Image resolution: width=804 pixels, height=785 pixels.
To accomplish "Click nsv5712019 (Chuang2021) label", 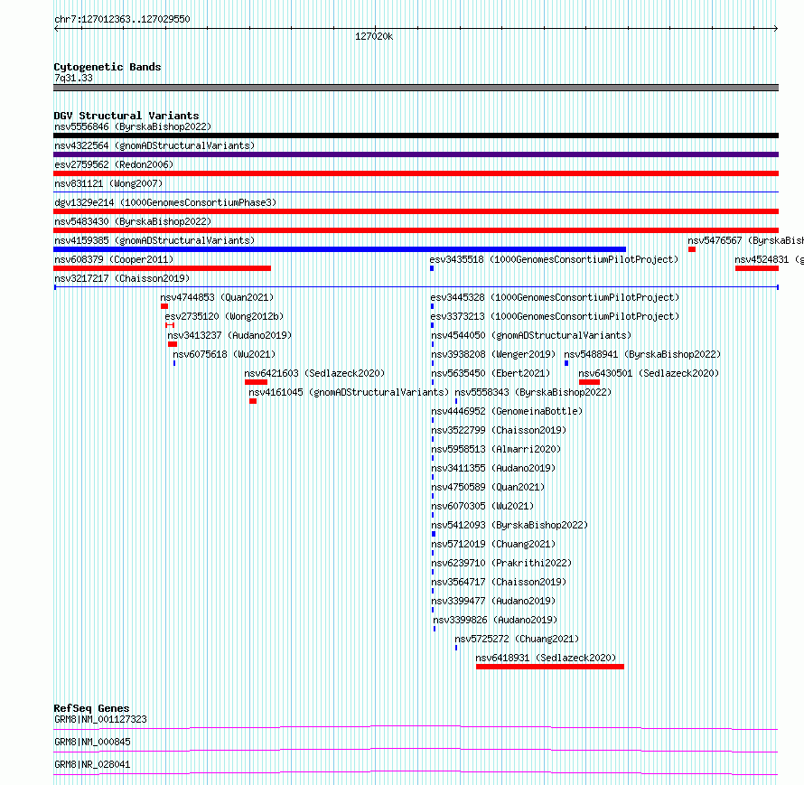I will pyautogui.click(x=493, y=544).
